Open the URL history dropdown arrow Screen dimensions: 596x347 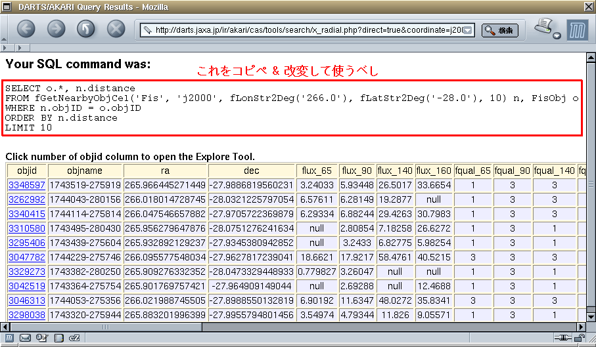tap(469, 30)
